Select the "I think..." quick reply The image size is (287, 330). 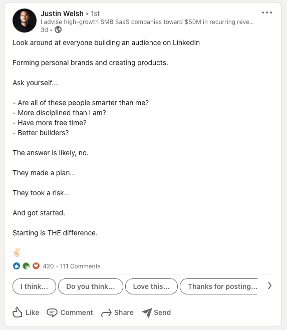pyautogui.click(x=35, y=286)
